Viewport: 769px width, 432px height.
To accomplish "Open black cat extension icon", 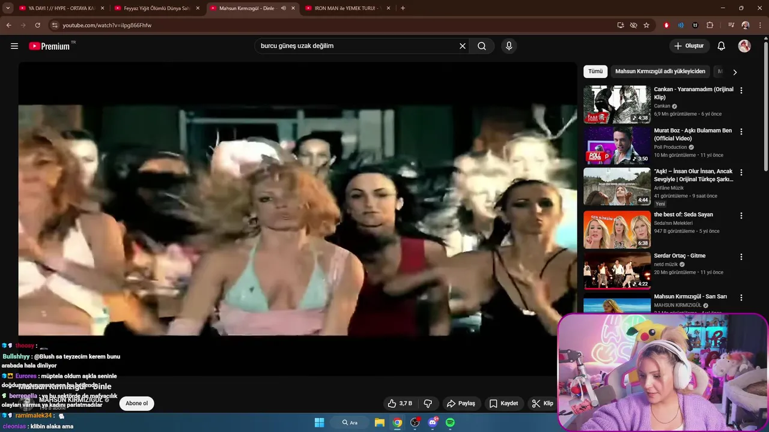I will [x=695, y=25].
